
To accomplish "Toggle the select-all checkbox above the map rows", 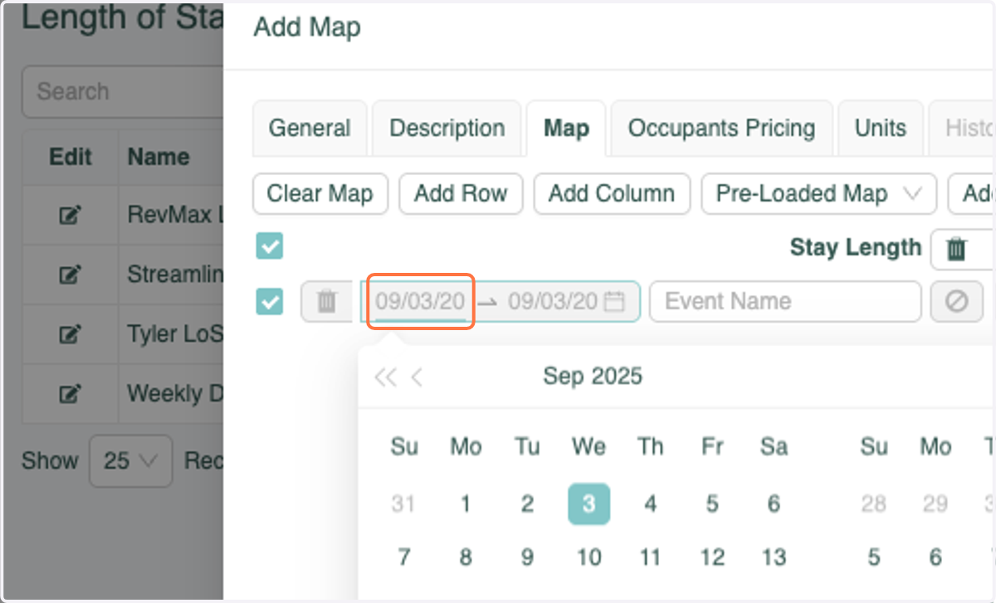I will pyautogui.click(x=270, y=246).
